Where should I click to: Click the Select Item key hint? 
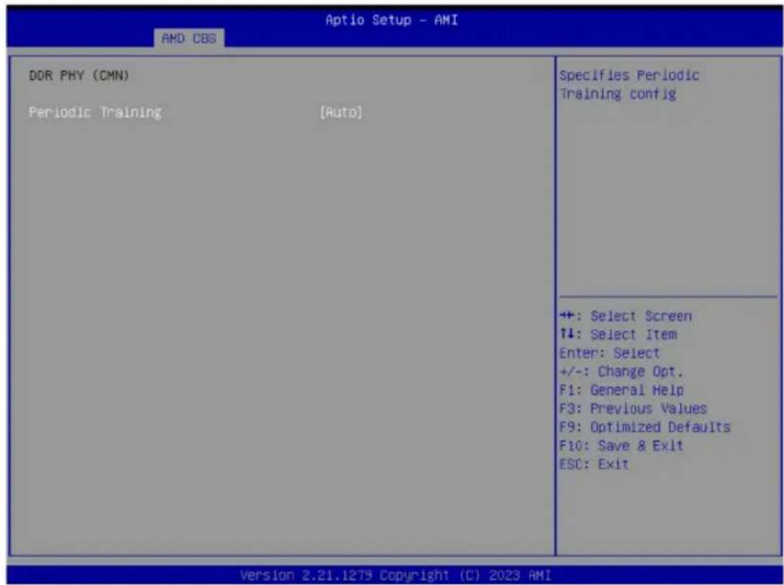pos(618,334)
